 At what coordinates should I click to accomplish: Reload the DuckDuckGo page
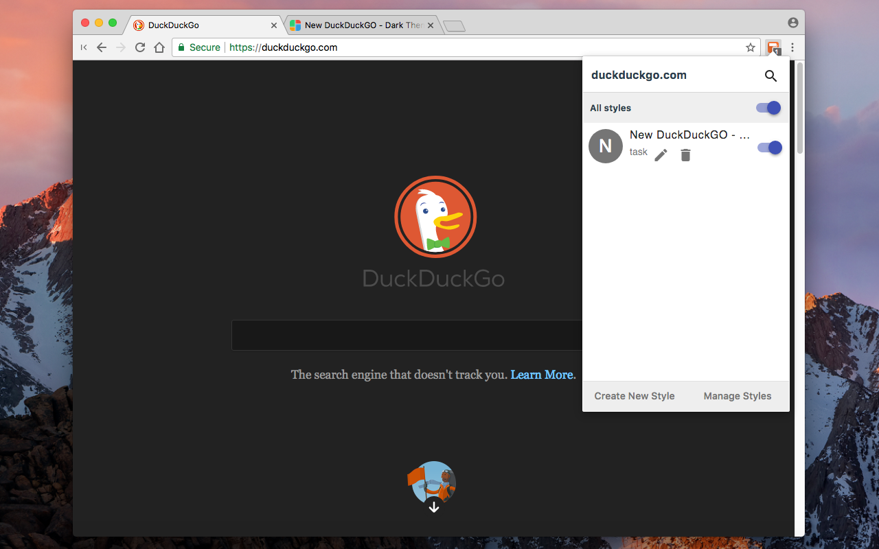tap(140, 47)
